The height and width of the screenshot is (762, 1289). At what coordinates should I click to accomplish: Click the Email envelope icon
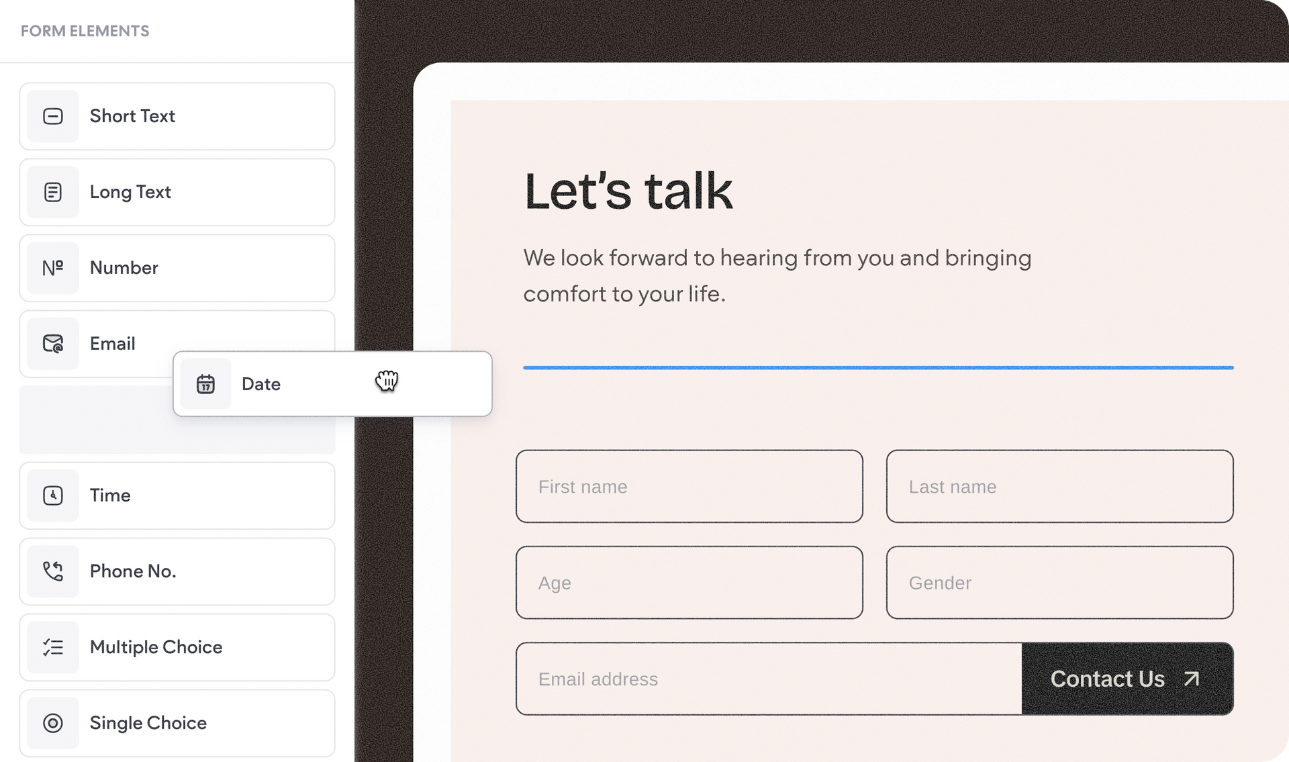(x=53, y=344)
